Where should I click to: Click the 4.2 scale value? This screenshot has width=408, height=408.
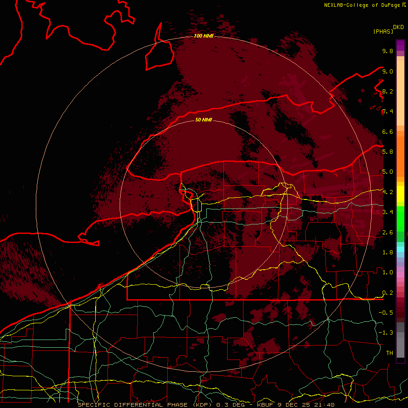click(388, 192)
